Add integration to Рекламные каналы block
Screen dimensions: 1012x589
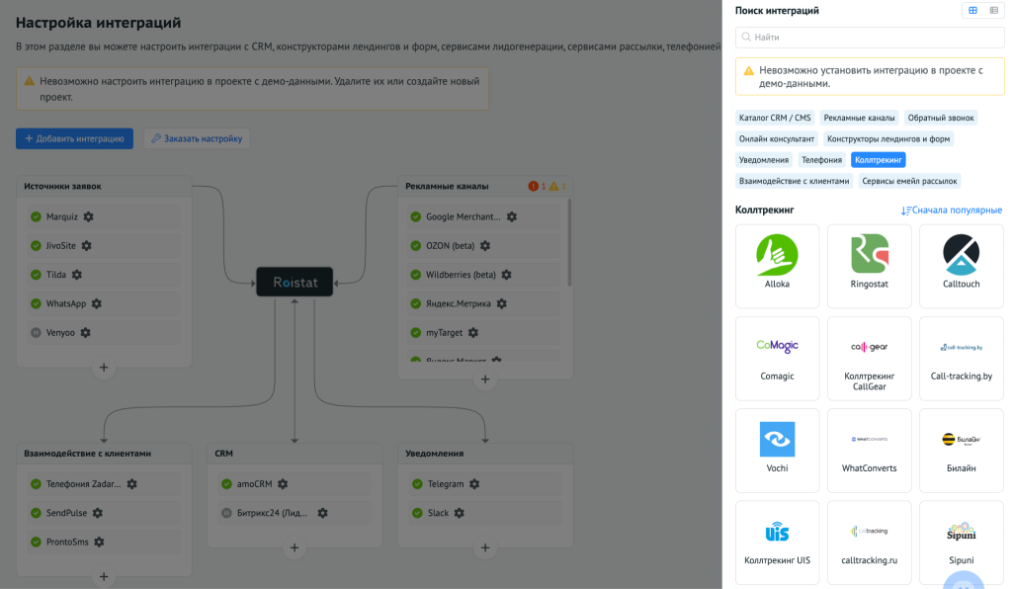(484, 379)
